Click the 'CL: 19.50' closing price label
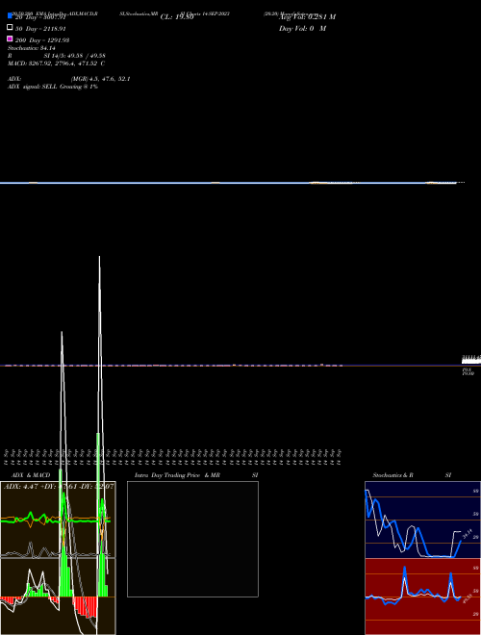 tap(177, 17)
